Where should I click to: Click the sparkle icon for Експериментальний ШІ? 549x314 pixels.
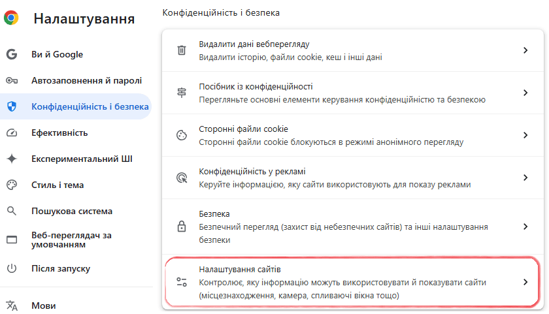12,159
